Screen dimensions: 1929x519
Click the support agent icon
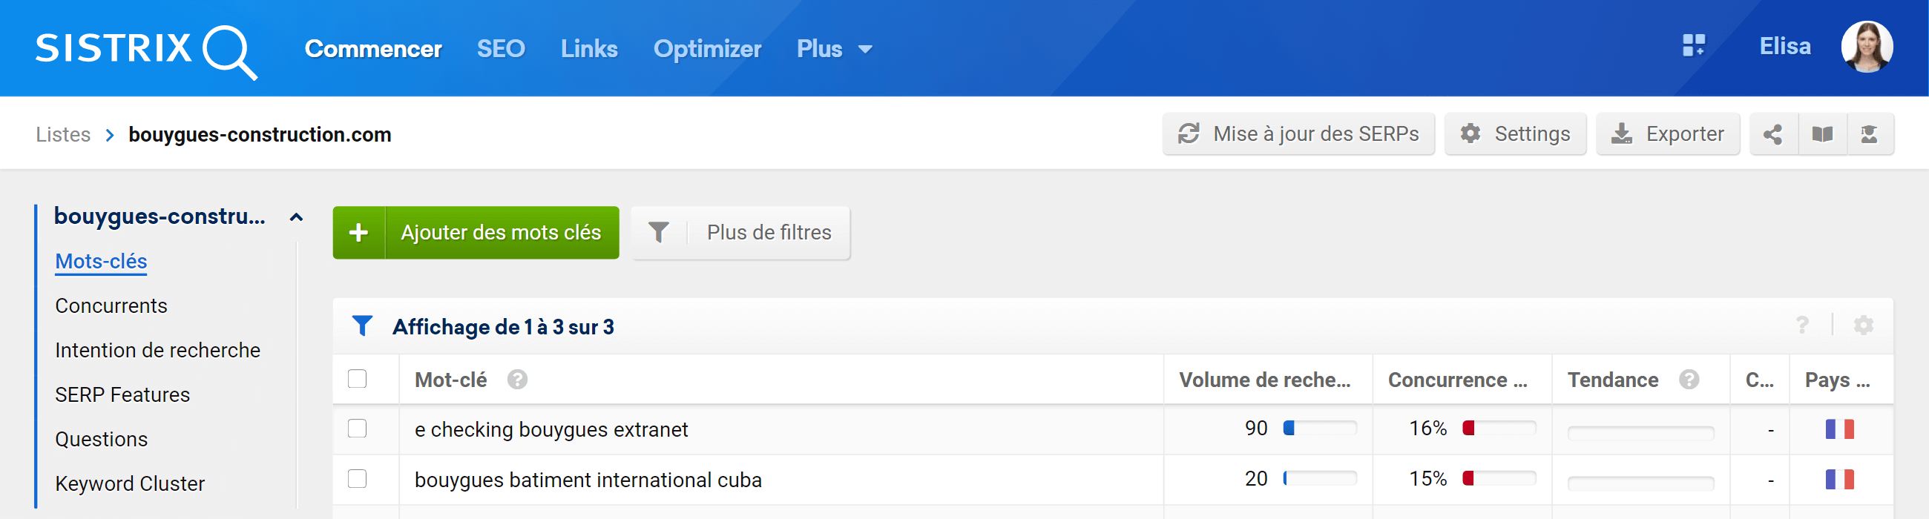tap(1869, 135)
